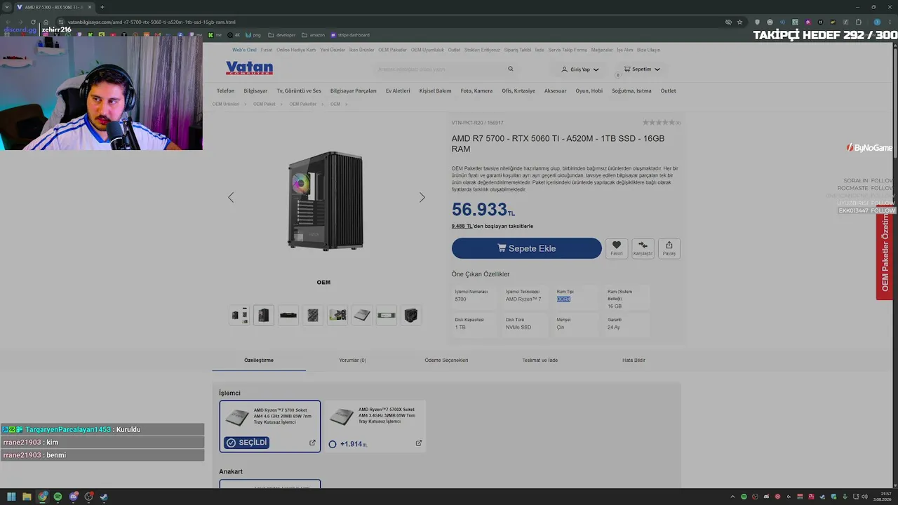Viewport: 898px width, 505px height.
Task: Click the browser address bar
Action: coord(393,22)
